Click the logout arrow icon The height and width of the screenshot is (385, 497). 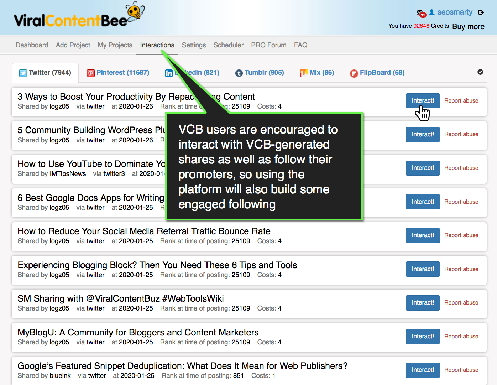pyautogui.click(x=481, y=12)
